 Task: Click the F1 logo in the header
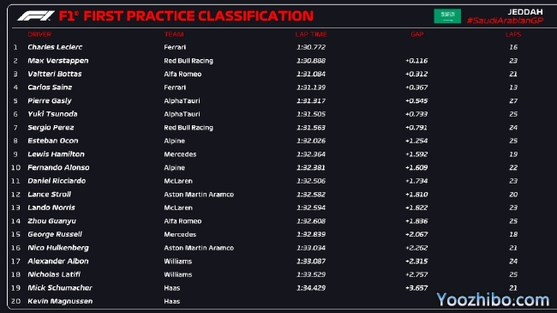pos(36,16)
